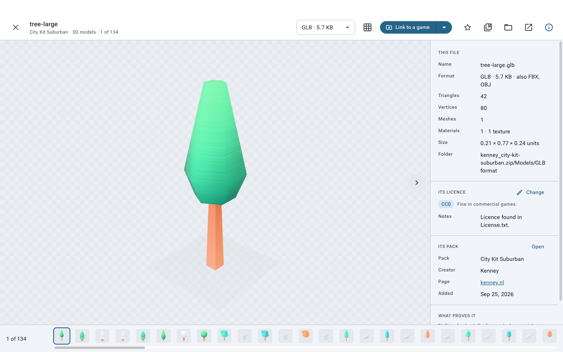The image size is (563, 352).
Task: Select the ninth thumbnail in the filmstrip
Action: 224,336
